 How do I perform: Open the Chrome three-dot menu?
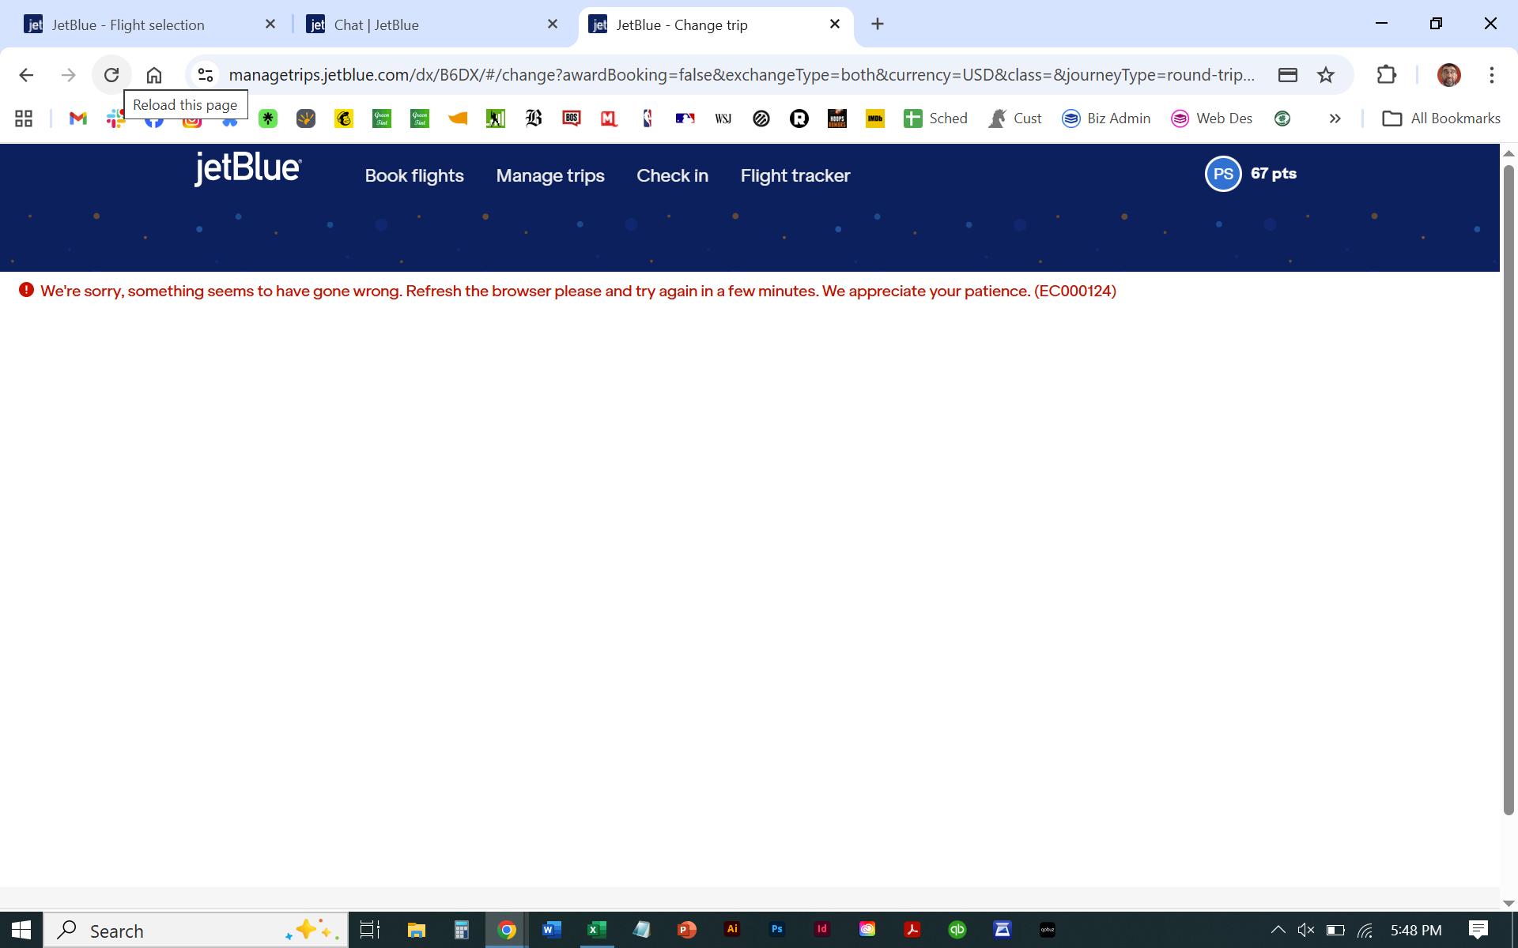click(1491, 75)
